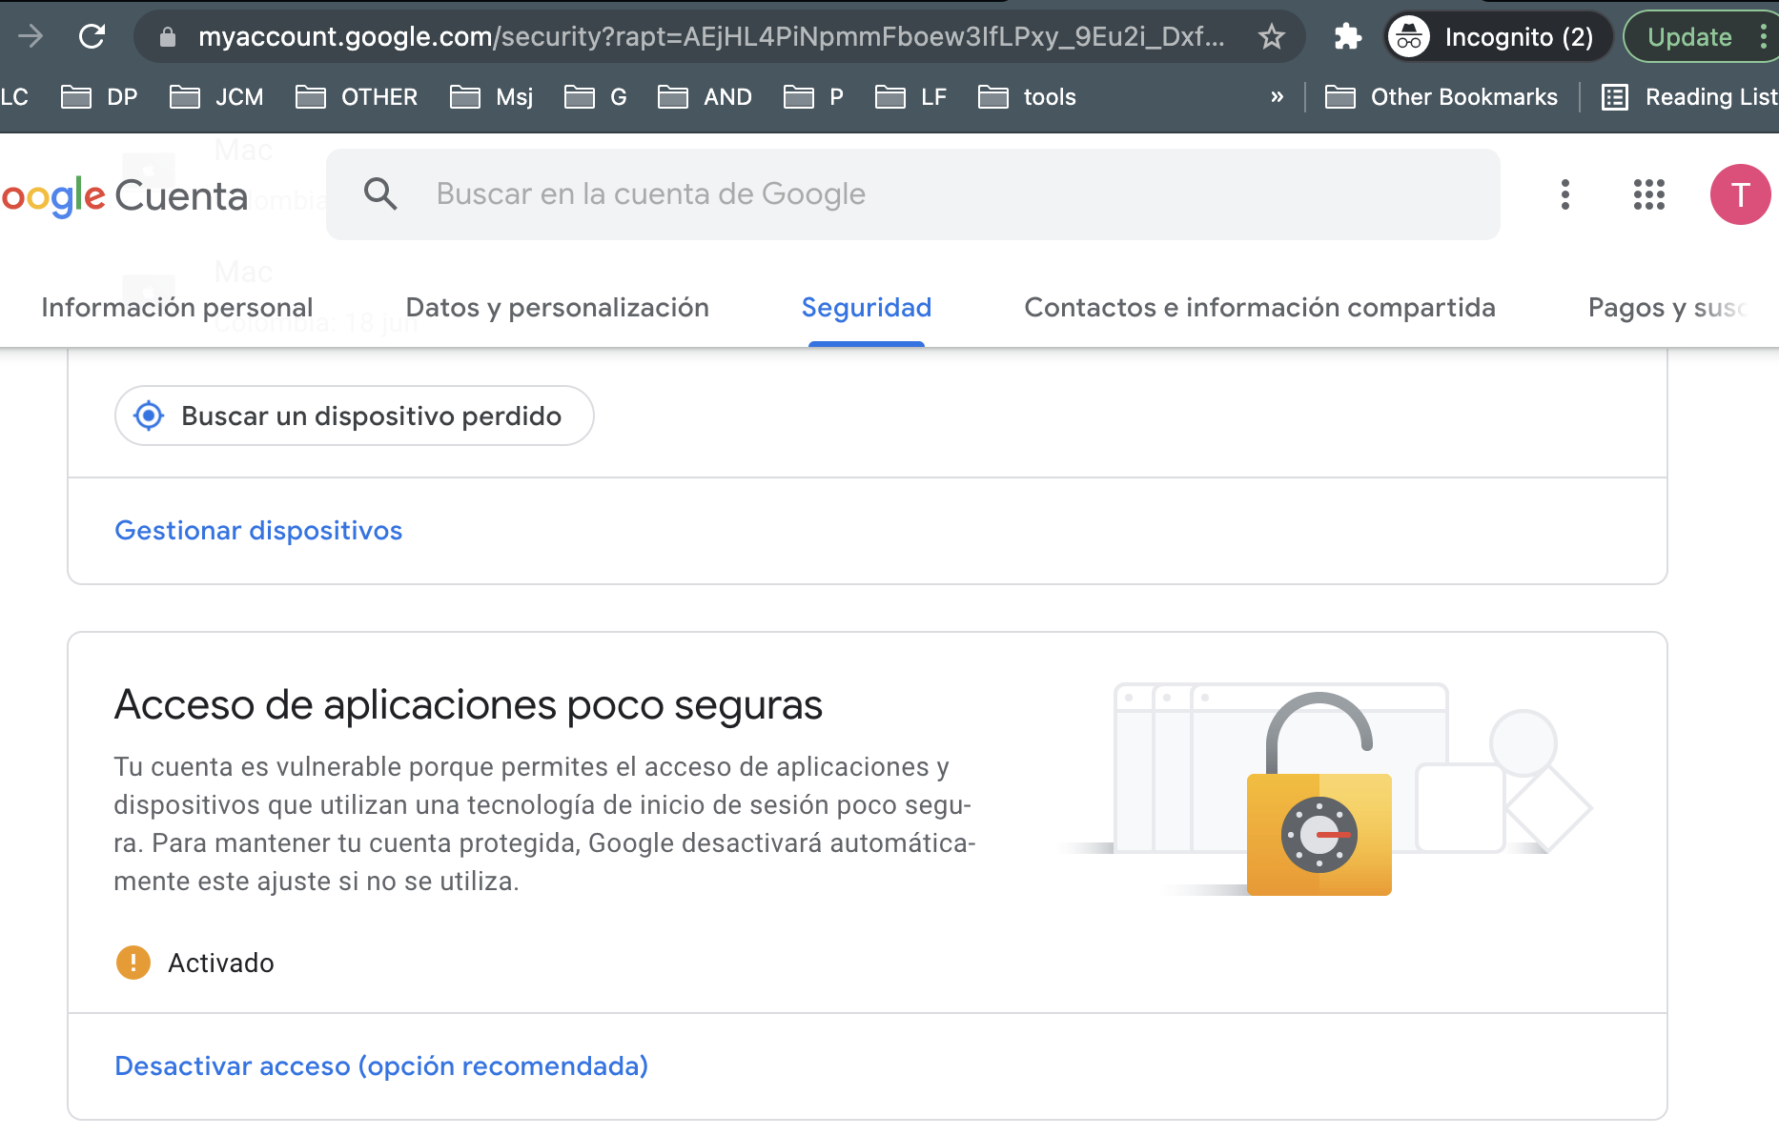The height and width of the screenshot is (1136, 1779).
Task: Open the JCM bookmarks folder
Action: [x=216, y=97]
